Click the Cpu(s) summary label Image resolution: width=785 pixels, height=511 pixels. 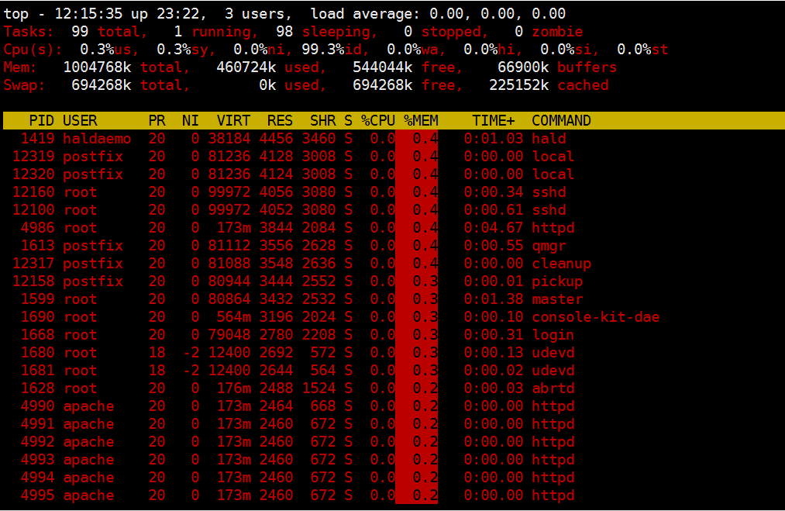click(x=33, y=50)
